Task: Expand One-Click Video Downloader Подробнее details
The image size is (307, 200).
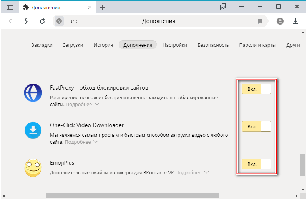Action: [81, 142]
